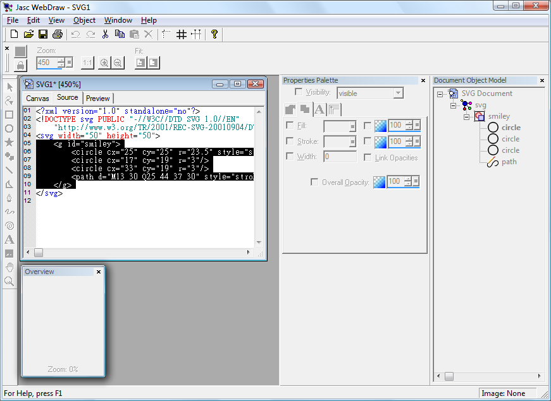Select the Rectangle tool

(9, 115)
